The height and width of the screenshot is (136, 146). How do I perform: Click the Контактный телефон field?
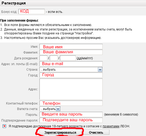pos(71,103)
